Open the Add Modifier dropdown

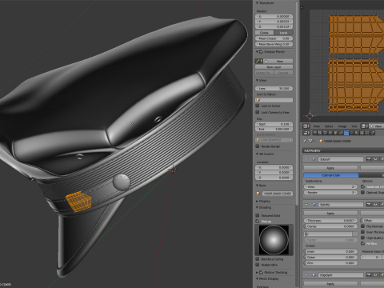(x=343, y=150)
